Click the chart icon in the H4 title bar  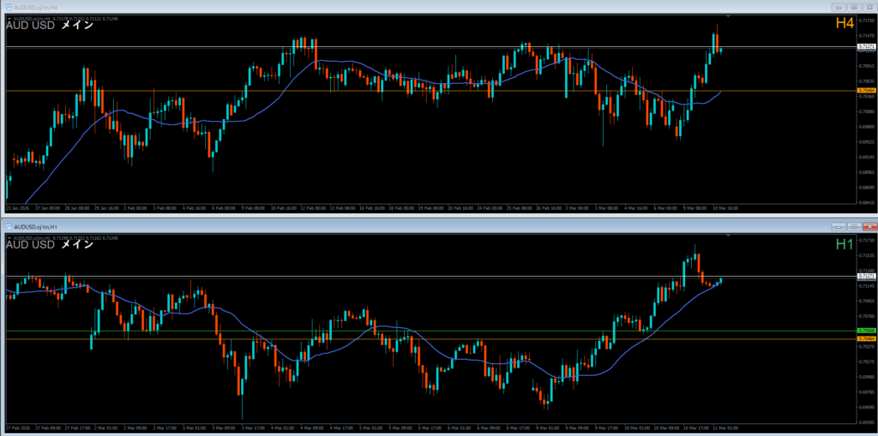coord(8,7)
